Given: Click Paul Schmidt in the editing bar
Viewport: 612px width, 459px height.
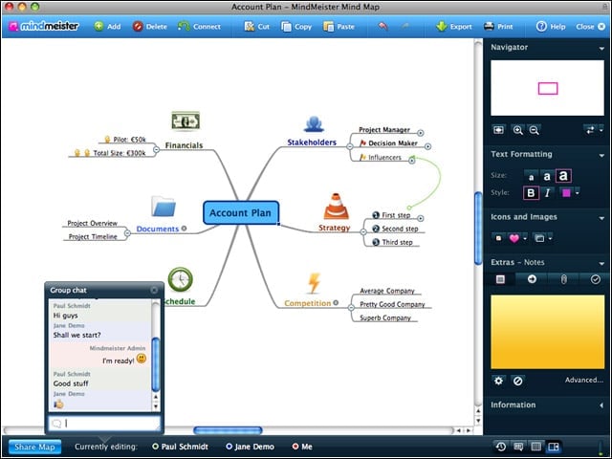Looking at the screenshot, I should (181, 447).
